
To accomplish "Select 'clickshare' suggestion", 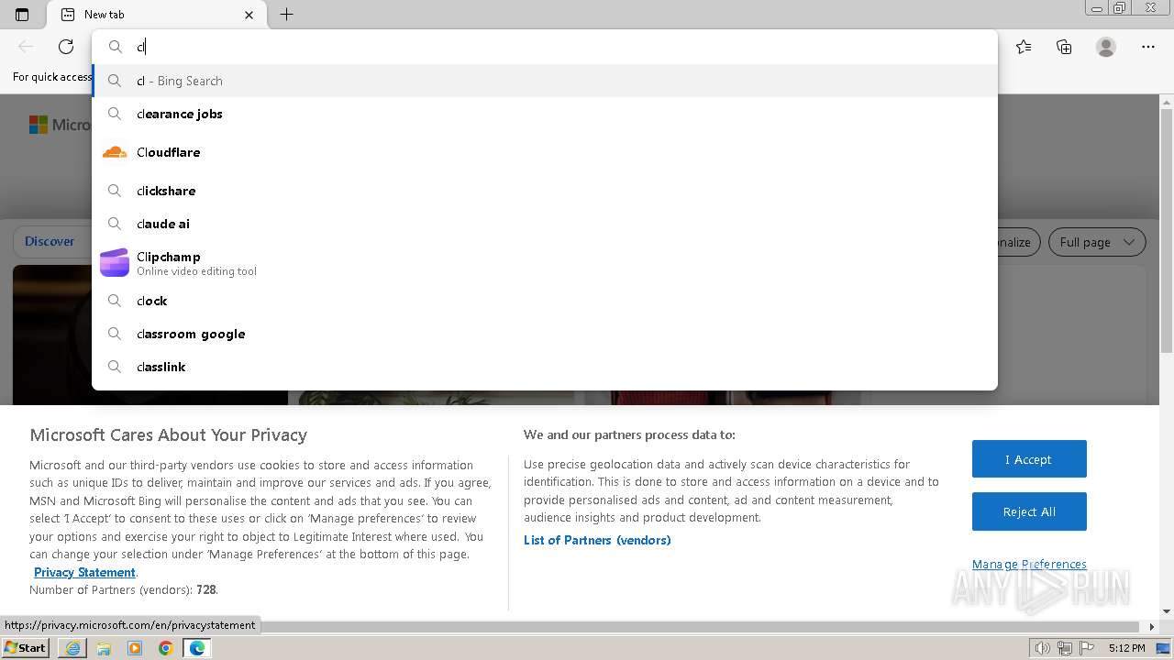I will click(x=545, y=191).
